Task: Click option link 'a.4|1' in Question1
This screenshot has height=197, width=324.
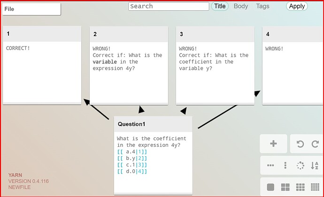Action: coord(132,152)
